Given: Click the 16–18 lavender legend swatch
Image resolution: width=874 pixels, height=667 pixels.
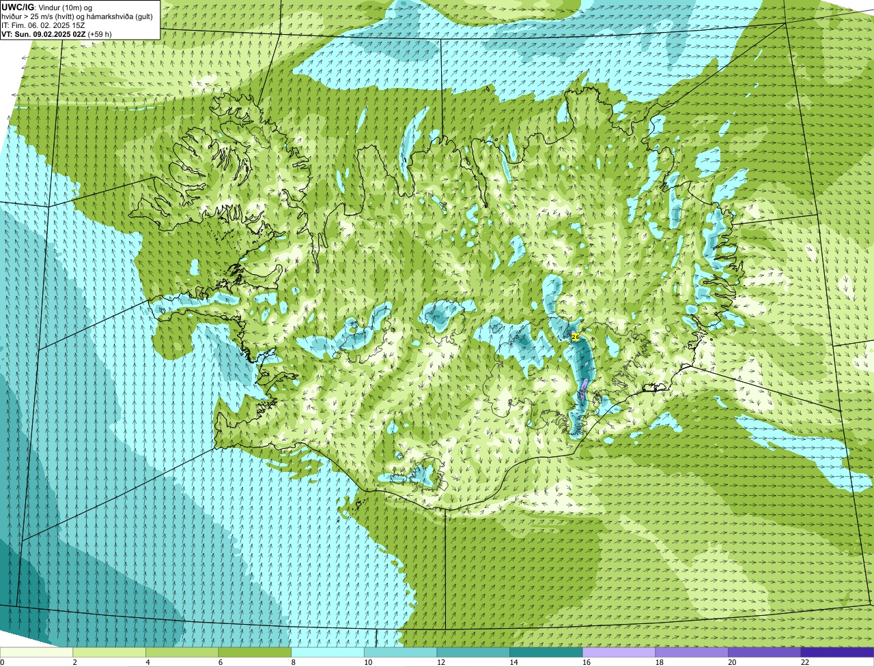Looking at the screenshot, I should click(x=619, y=652).
